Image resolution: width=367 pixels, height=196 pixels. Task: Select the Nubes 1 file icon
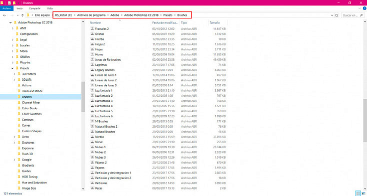92,147
